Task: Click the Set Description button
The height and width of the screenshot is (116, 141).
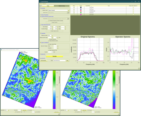Action: click(x=43, y=61)
